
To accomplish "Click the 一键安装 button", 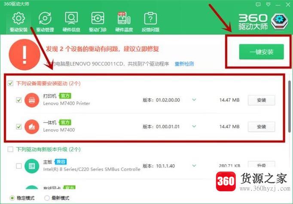I will (x=261, y=52).
